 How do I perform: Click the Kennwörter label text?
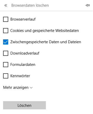pos(20,76)
